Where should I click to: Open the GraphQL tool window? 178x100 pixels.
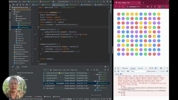click(29, 97)
